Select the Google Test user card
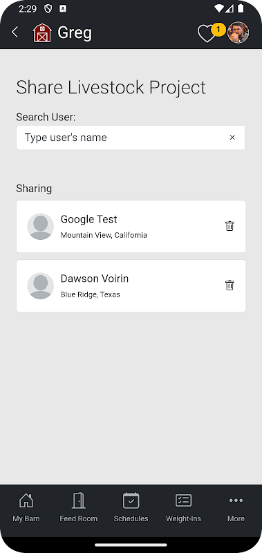Image resolution: width=262 pixels, height=553 pixels. (x=131, y=227)
